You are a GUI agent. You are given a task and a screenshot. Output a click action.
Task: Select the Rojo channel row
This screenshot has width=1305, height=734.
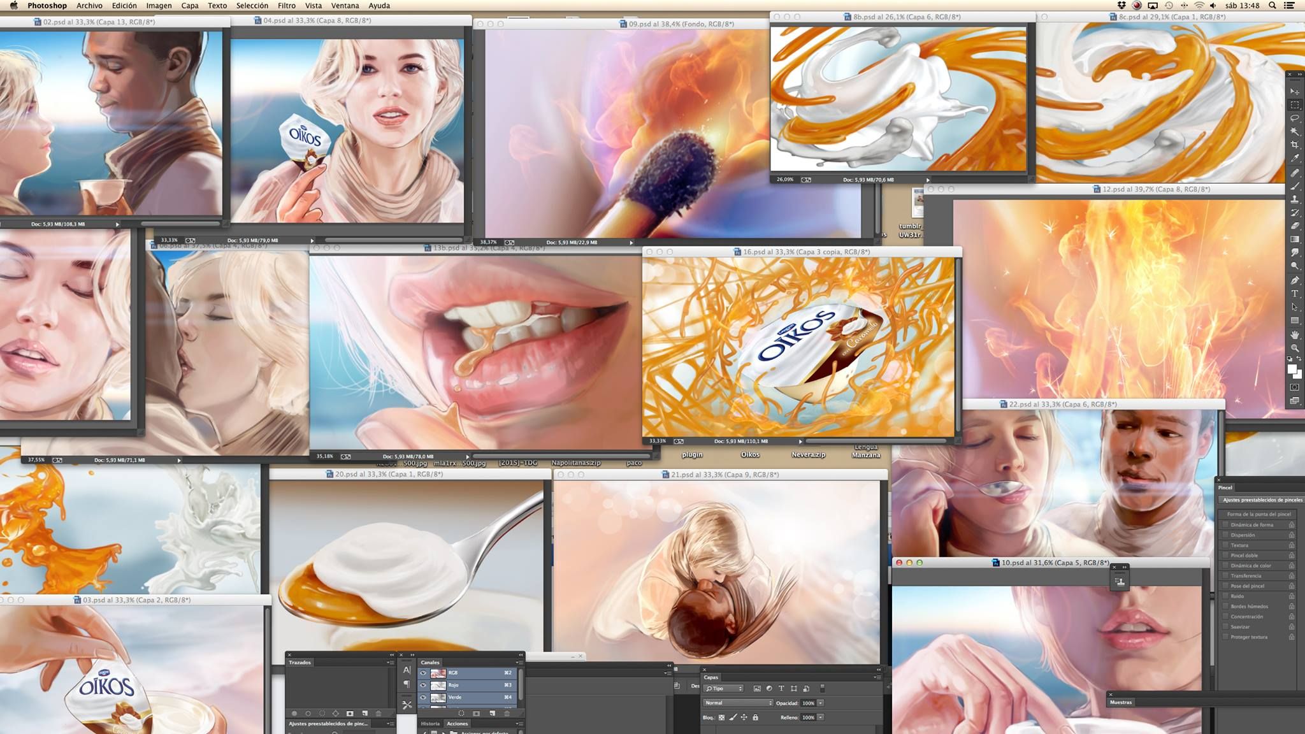tap(467, 686)
